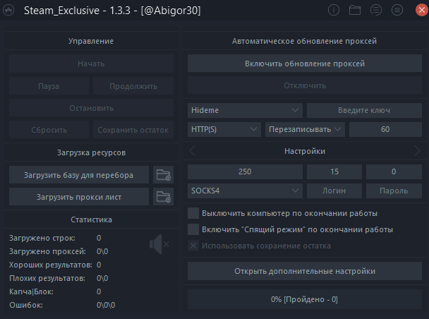Click the Продолжить button
The width and height of the screenshot is (429, 319).
click(x=133, y=86)
